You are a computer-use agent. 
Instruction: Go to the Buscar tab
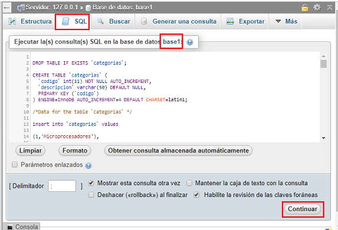tap(113, 22)
